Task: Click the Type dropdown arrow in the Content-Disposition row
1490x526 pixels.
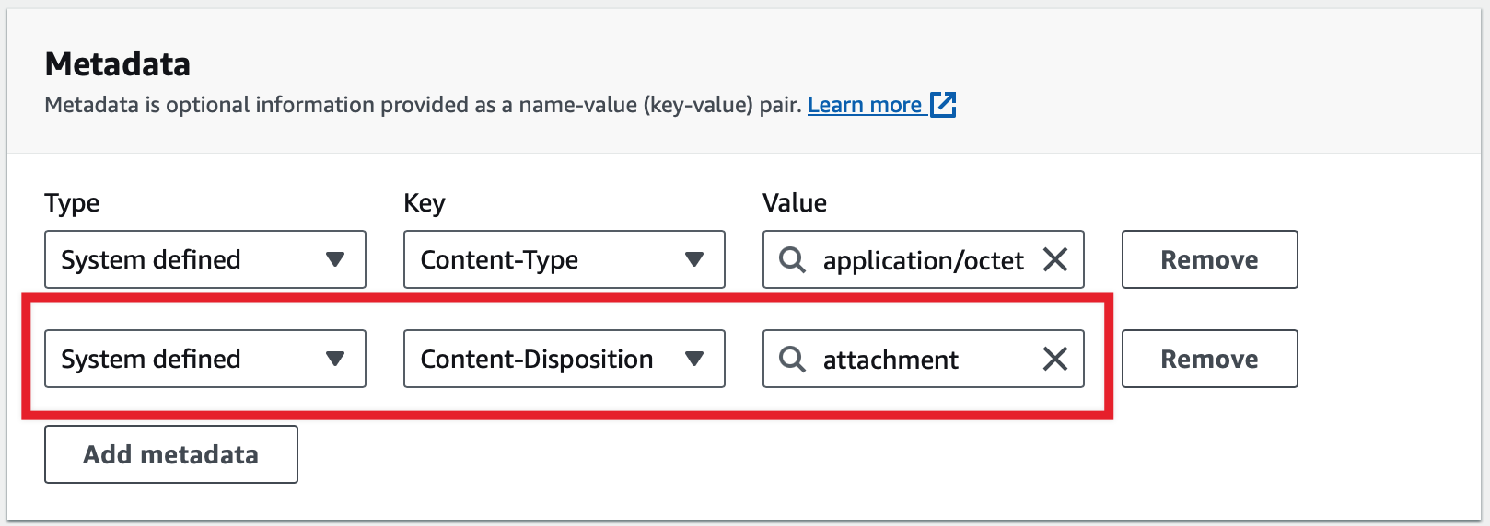Action: pyautogui.click(x=335, y=359)
